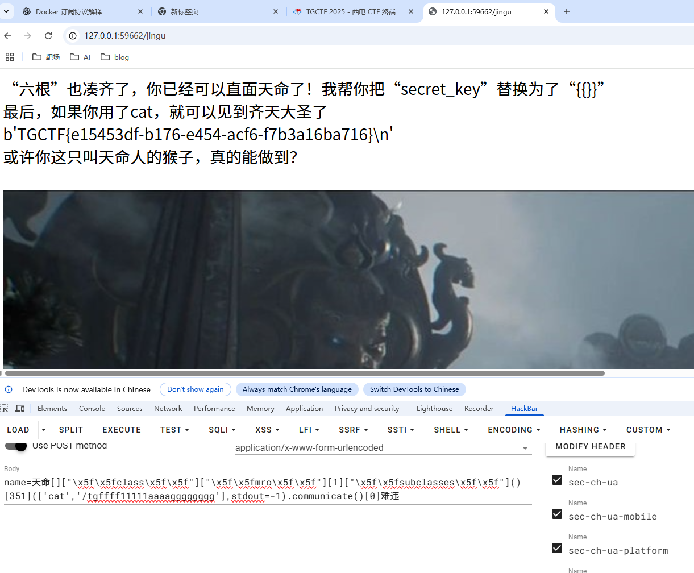The width and height of the screenshot is (694, 573).
Task: Uncheck the sec-ch-ua-platform header checkbox
Action: pyautogui.click(x=557, y=548)
